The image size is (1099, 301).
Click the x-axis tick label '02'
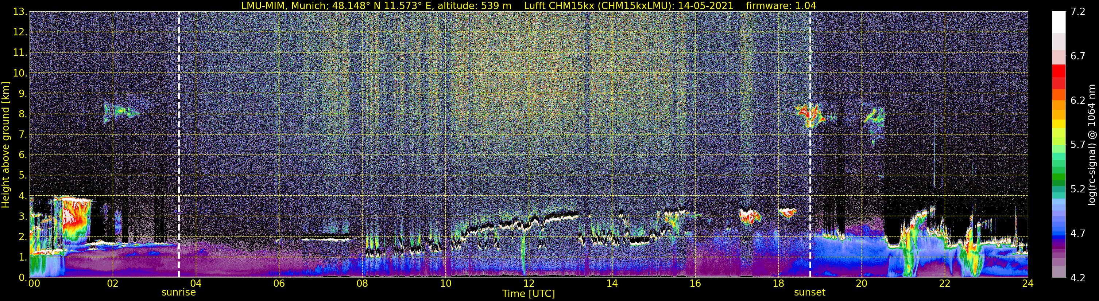coord(113,284)
